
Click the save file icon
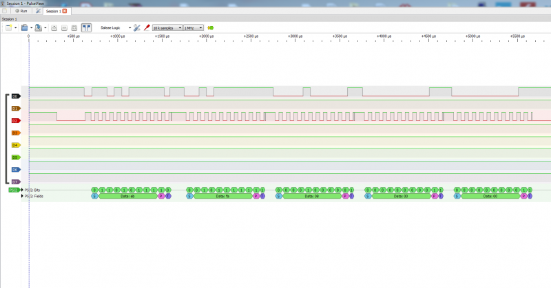click(x=39, y=27)
